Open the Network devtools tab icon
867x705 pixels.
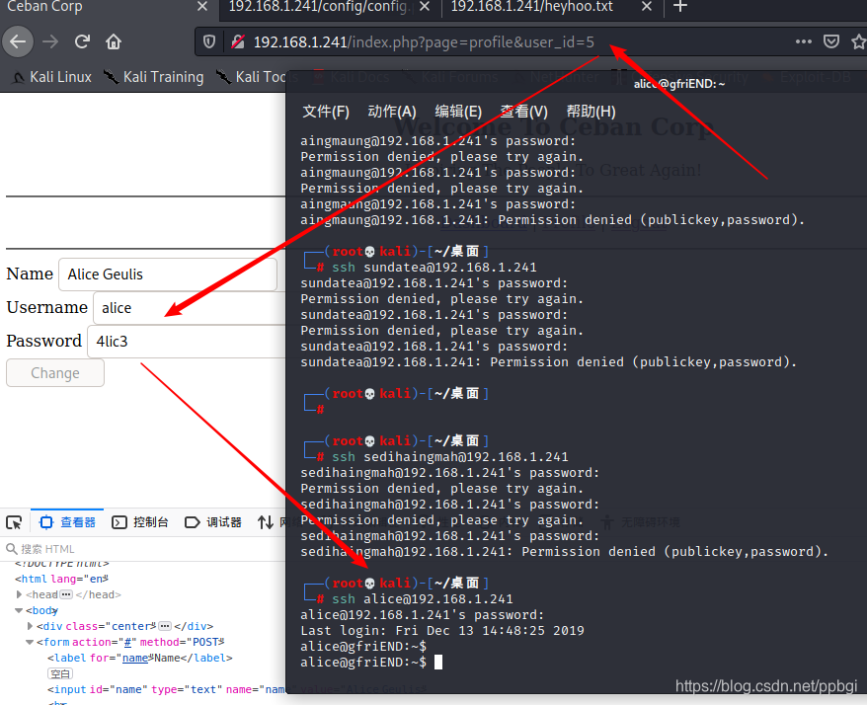click(266, 522)
